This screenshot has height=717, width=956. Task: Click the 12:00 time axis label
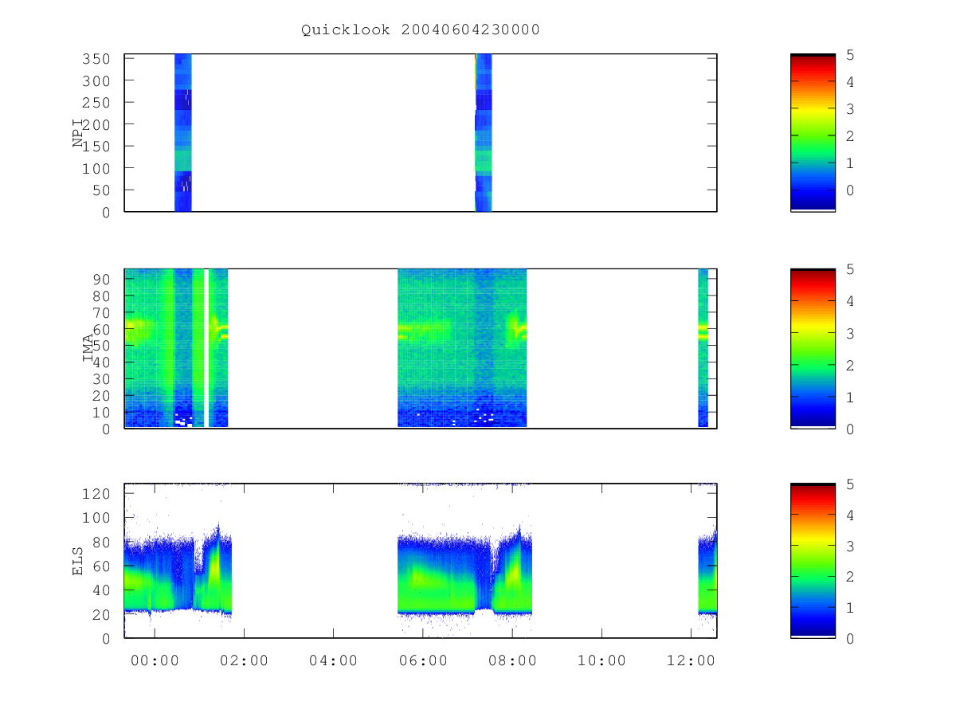point(691,660)
